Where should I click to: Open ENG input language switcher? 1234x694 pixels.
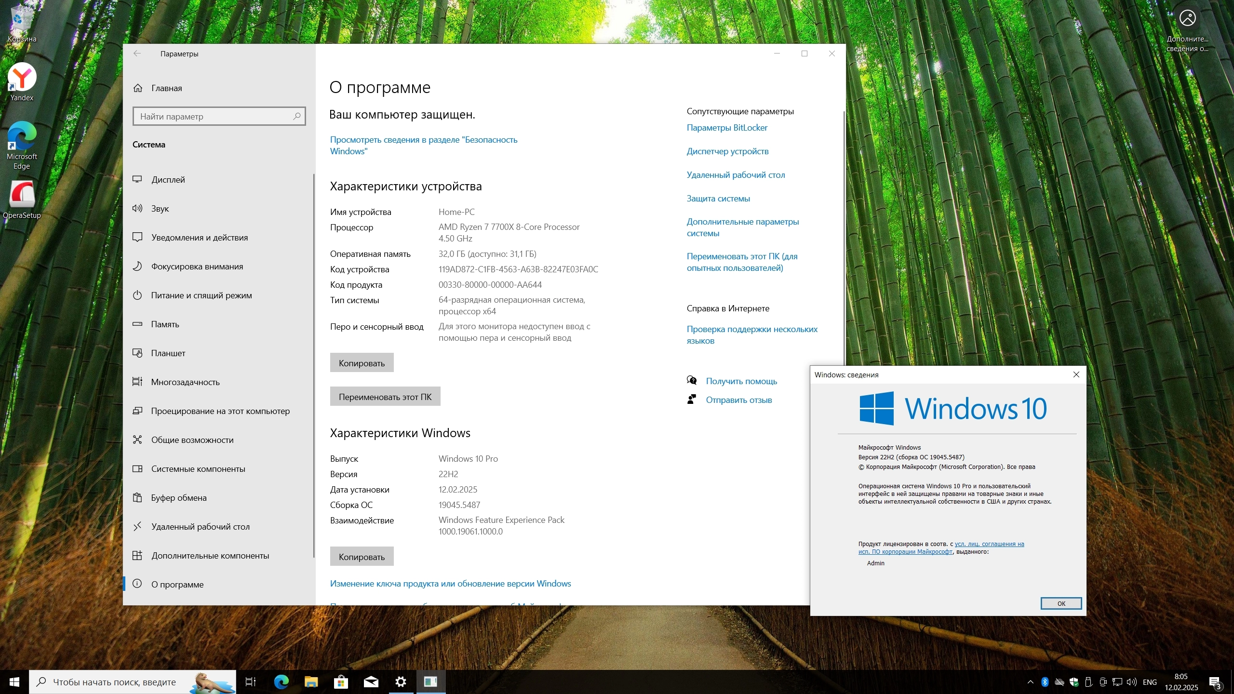click(x=1149, y=682)
